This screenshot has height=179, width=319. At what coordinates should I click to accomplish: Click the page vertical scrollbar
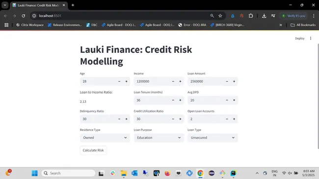tap(318, 96)
